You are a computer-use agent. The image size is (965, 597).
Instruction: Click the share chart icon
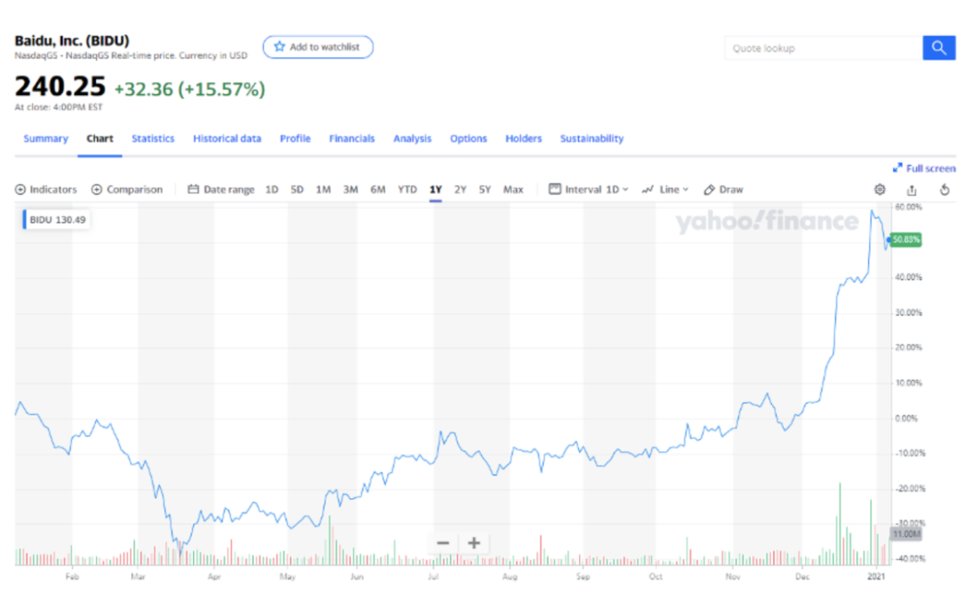pos(912,190)
